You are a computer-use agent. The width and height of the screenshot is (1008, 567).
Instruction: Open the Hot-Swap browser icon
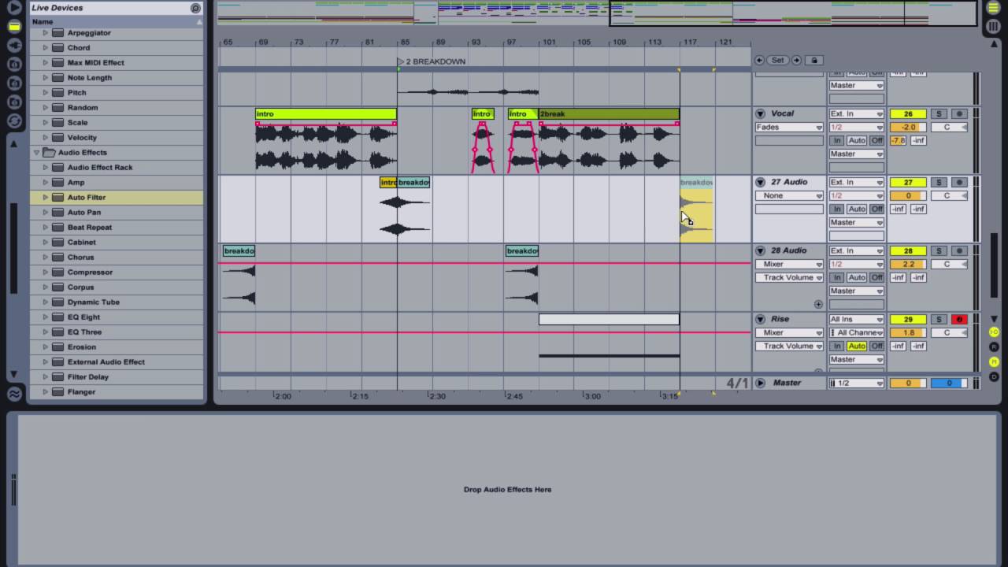14,120
